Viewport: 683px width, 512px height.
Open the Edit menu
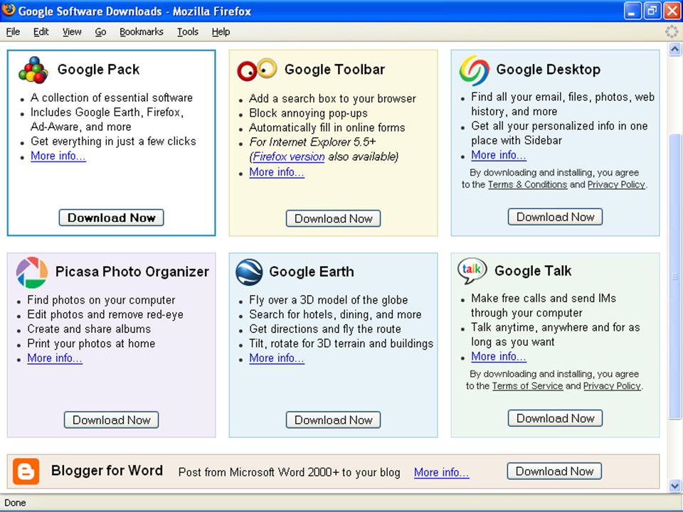[41, 32]
